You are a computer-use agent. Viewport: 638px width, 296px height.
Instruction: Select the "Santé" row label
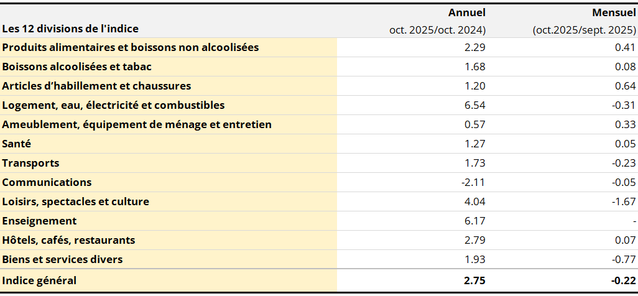tap(17, 144)
